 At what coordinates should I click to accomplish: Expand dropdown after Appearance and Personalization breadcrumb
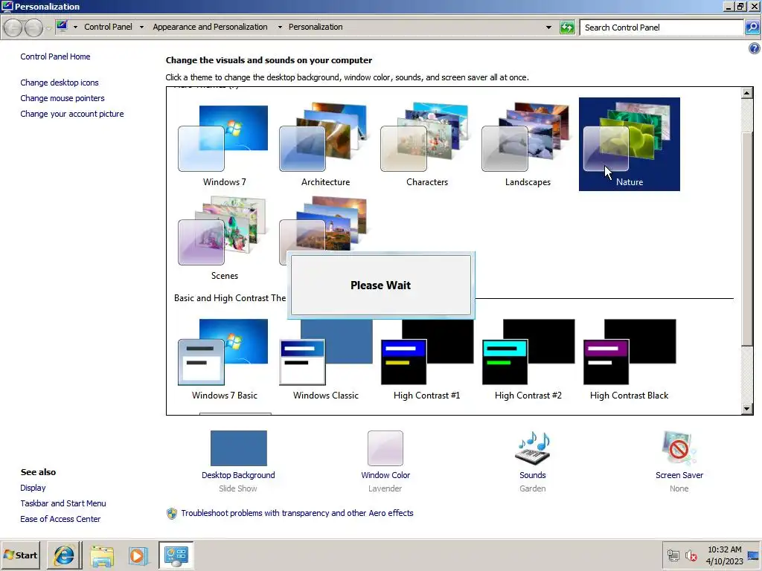[280, 28]
